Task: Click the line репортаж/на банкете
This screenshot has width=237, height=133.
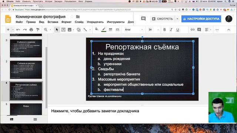Action: 122,74
